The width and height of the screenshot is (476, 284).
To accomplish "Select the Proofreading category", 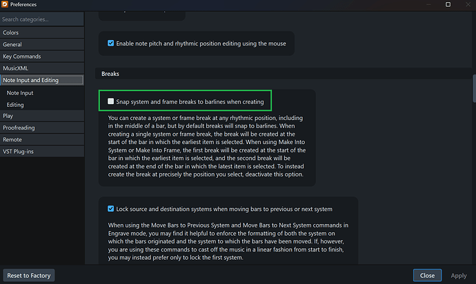I will pyautogui.click(x=19, y=128).
